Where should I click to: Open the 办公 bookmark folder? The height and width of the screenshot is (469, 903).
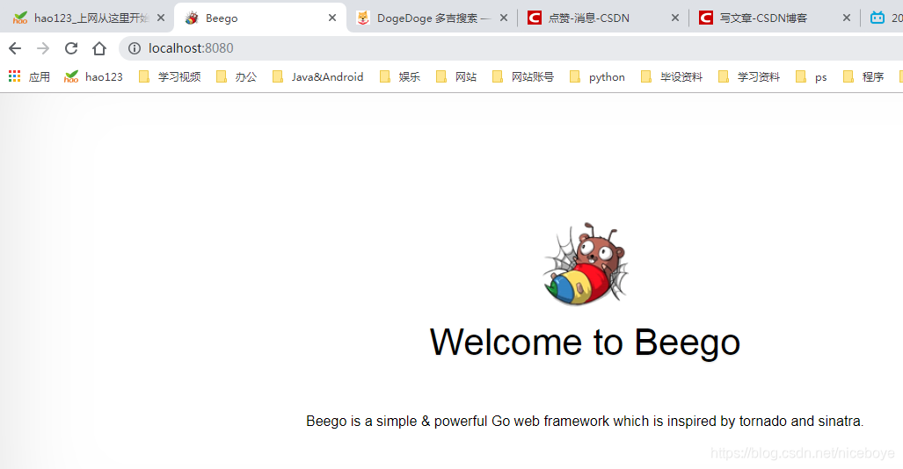coord(237,76)
